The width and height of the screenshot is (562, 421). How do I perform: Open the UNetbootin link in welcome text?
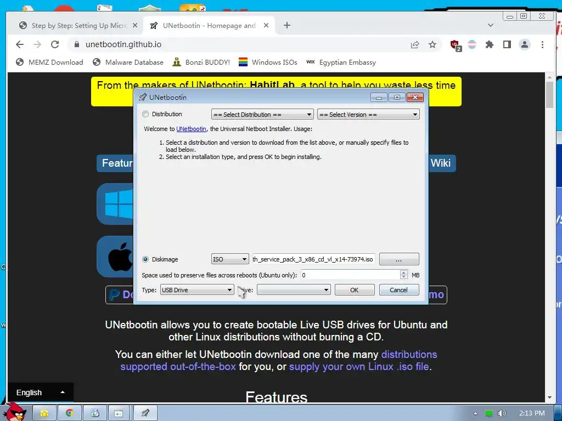(191, 129)
